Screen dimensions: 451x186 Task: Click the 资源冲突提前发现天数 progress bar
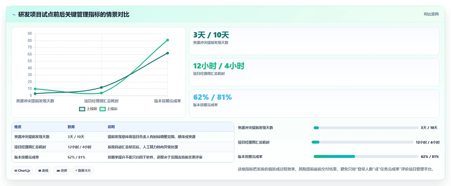tap(366, 128)
